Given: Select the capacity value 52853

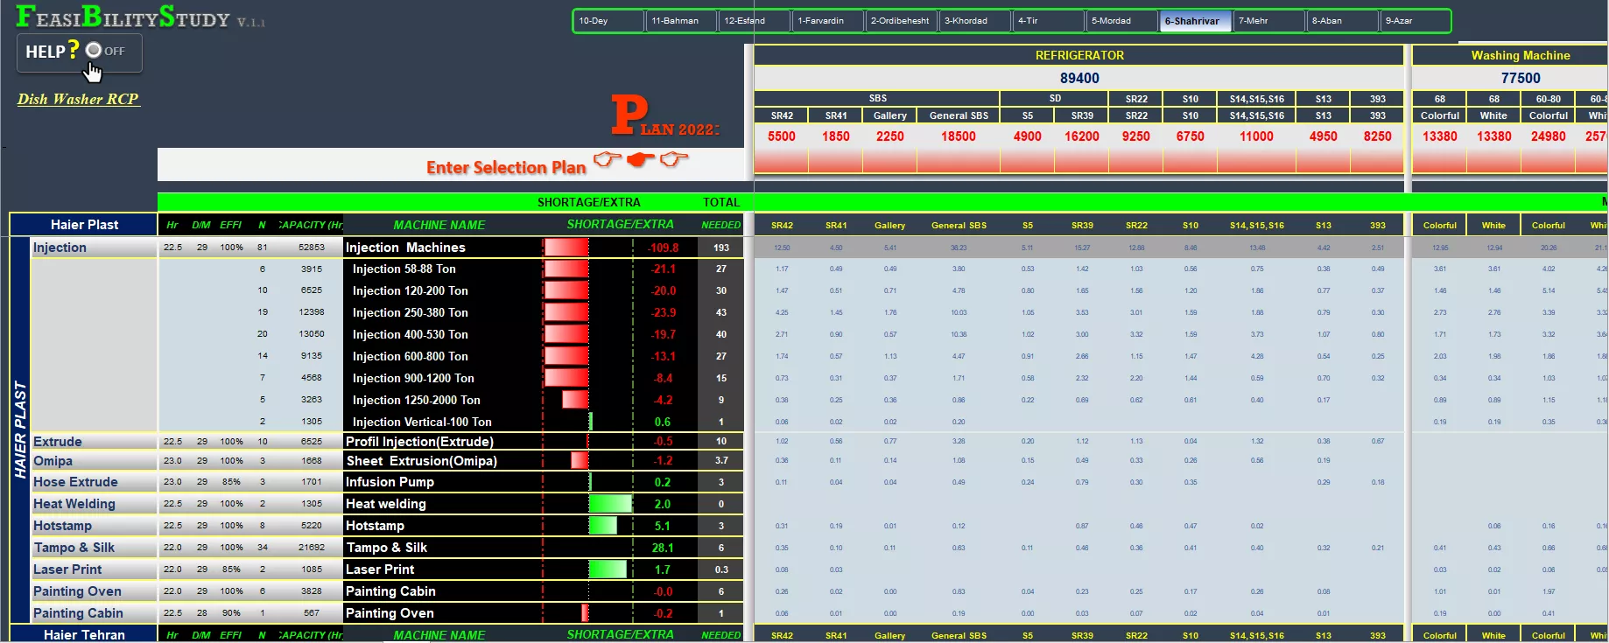Looking at the screenshot, I should pyautogui.click(x=312, y=248).
